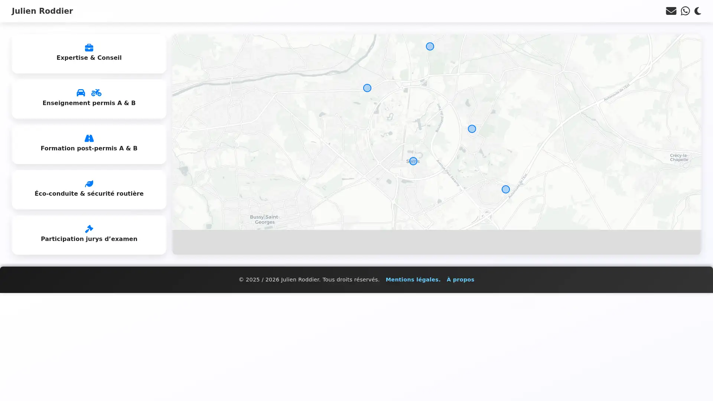Select the motorcycle icon on Enseignement permis
Screen dimensions: 713x401
96,93
